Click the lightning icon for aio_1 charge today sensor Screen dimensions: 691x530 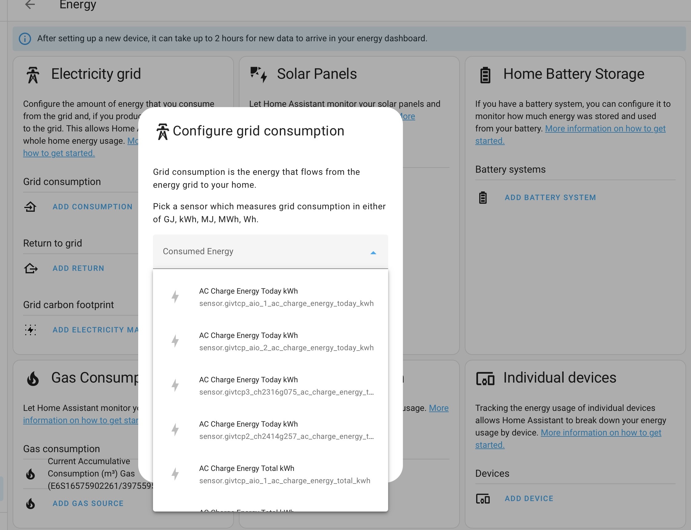(x=175, y=297)
